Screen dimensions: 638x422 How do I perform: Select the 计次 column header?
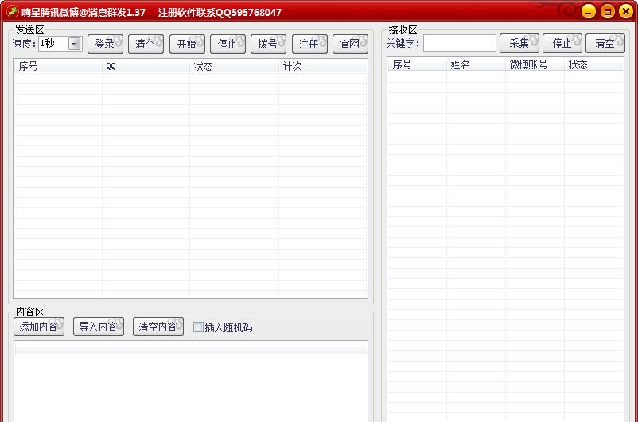(323, 66)
